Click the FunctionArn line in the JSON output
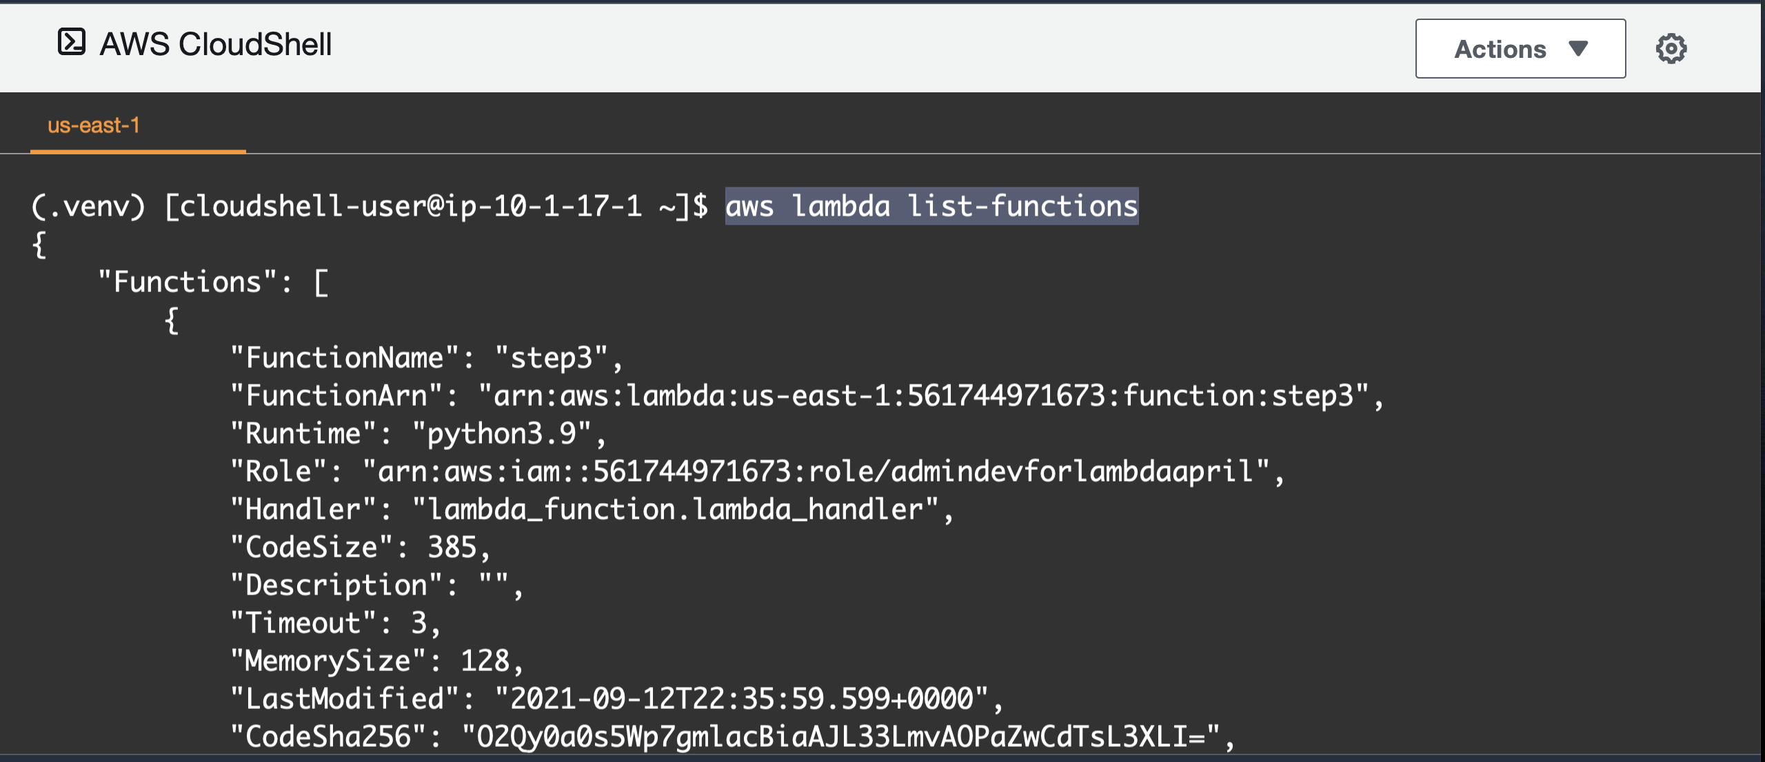 pyautogui.click(x=807, y=395)
